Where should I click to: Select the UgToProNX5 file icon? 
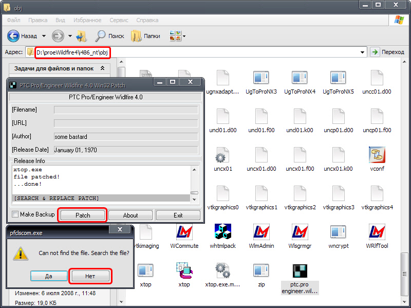(338, 78)
